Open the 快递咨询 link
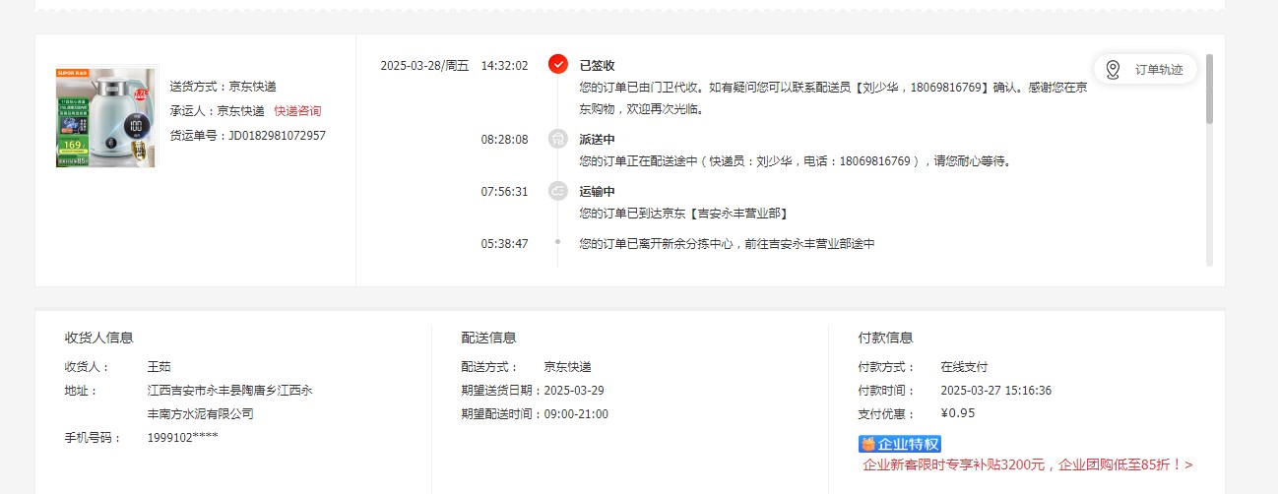The image size is (1278, 494). click(x=297, y=111)
